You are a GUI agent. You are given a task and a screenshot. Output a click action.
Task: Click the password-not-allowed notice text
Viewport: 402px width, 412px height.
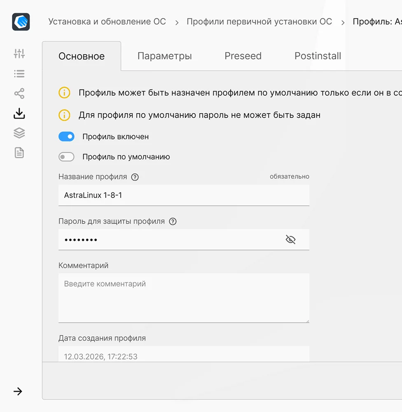[199, 115]
